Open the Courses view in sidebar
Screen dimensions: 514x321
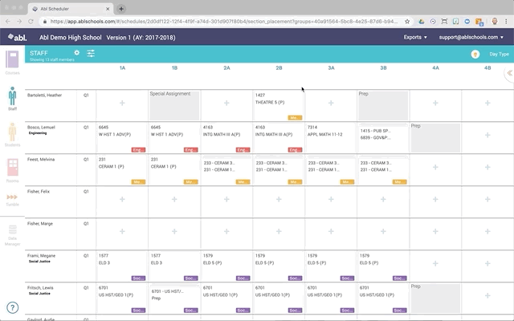pyautogui.click(x=12, y=62)
